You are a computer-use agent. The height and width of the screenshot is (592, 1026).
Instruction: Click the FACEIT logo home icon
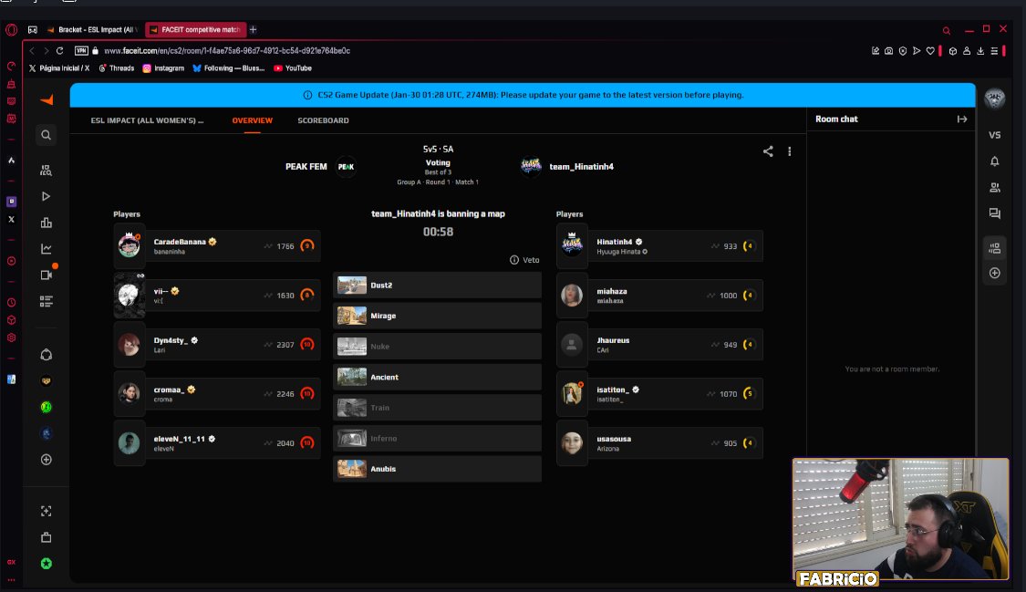47,99
